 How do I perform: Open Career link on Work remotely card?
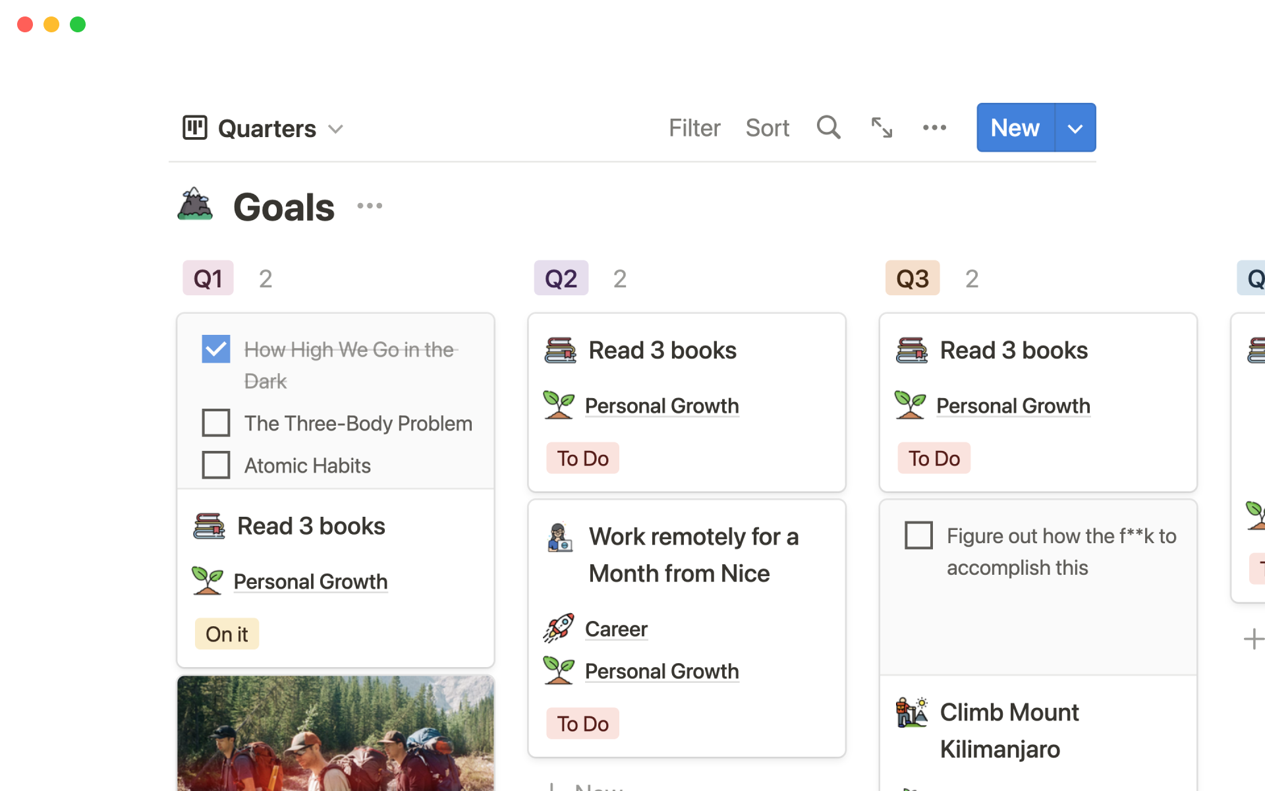pos(616,629)
